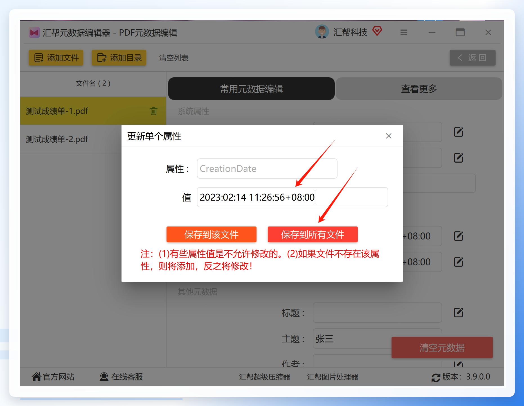This screenshot has height=406, width=524.
Task: Minimize the application window
Action: [432, 32]
